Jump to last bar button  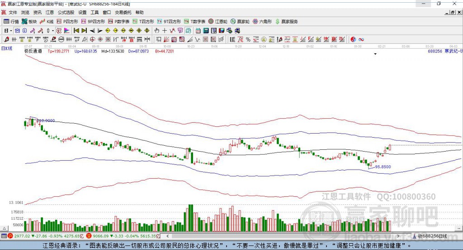84,31
